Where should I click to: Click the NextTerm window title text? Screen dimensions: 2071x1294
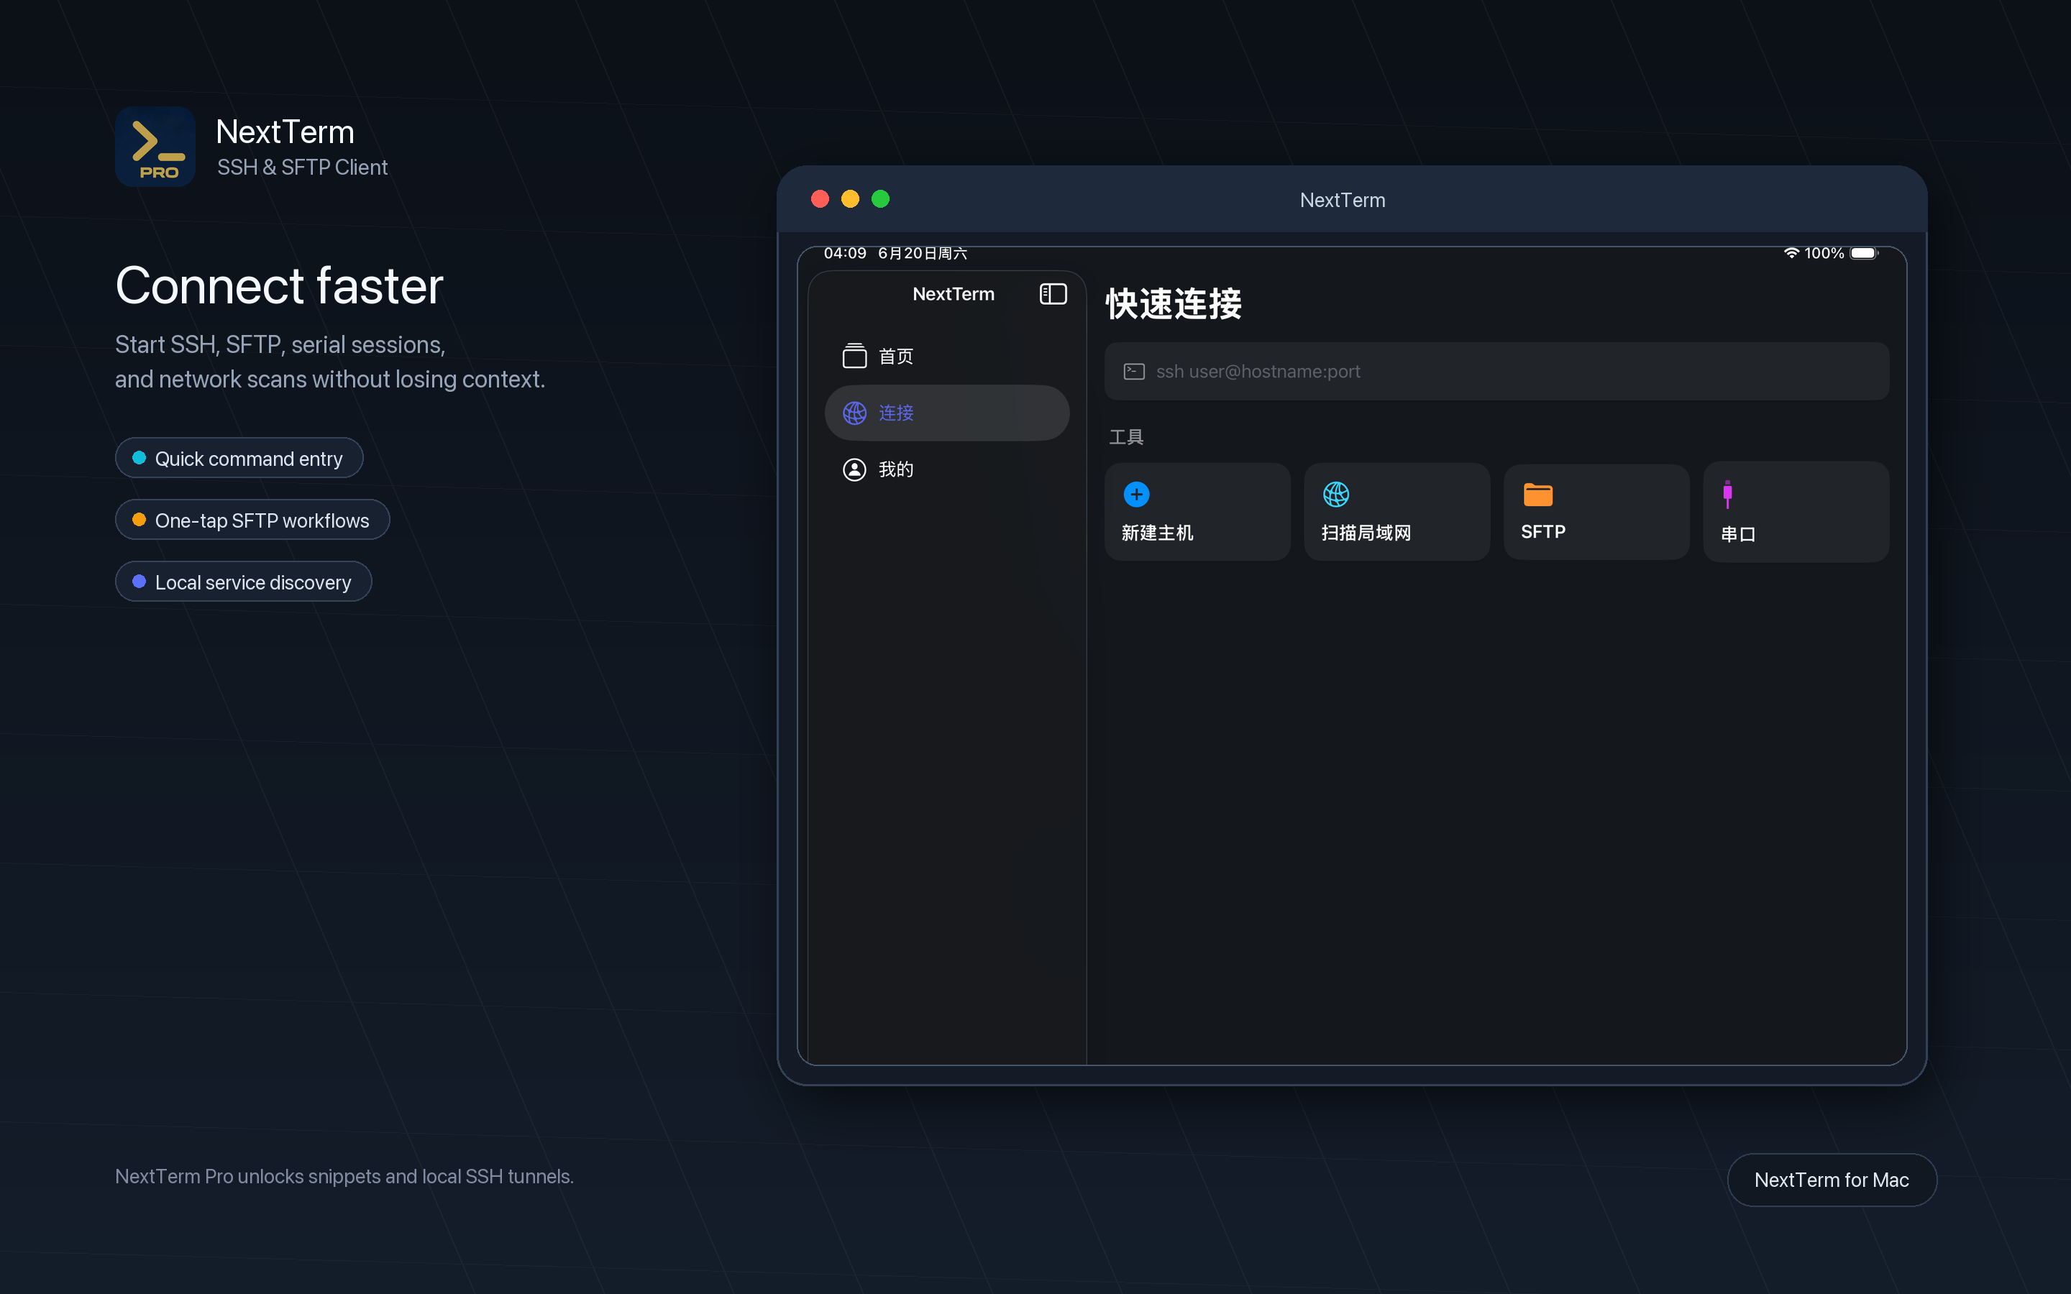click(1342, 201)
